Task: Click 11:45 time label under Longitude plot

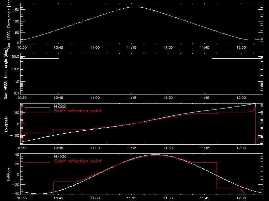Action: point(205,148)
